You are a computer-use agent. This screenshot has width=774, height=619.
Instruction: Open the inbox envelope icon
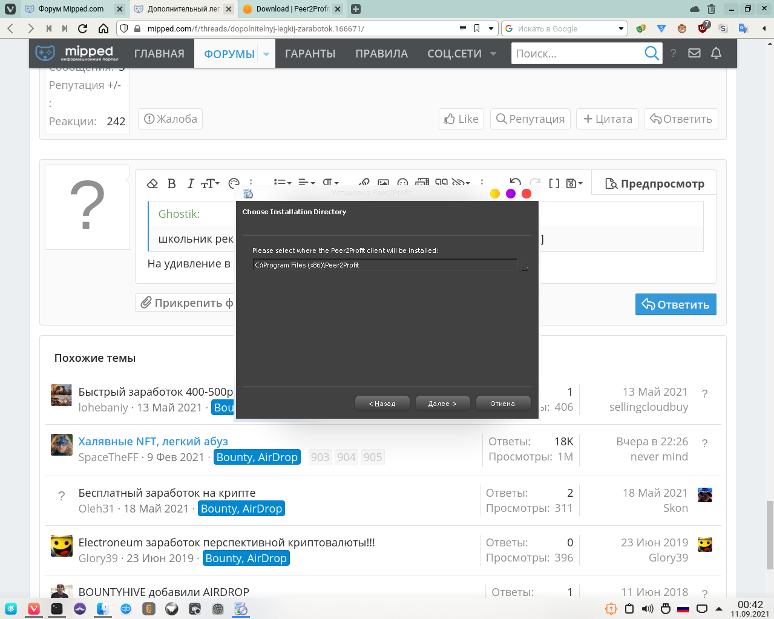[x=694, y=53]
